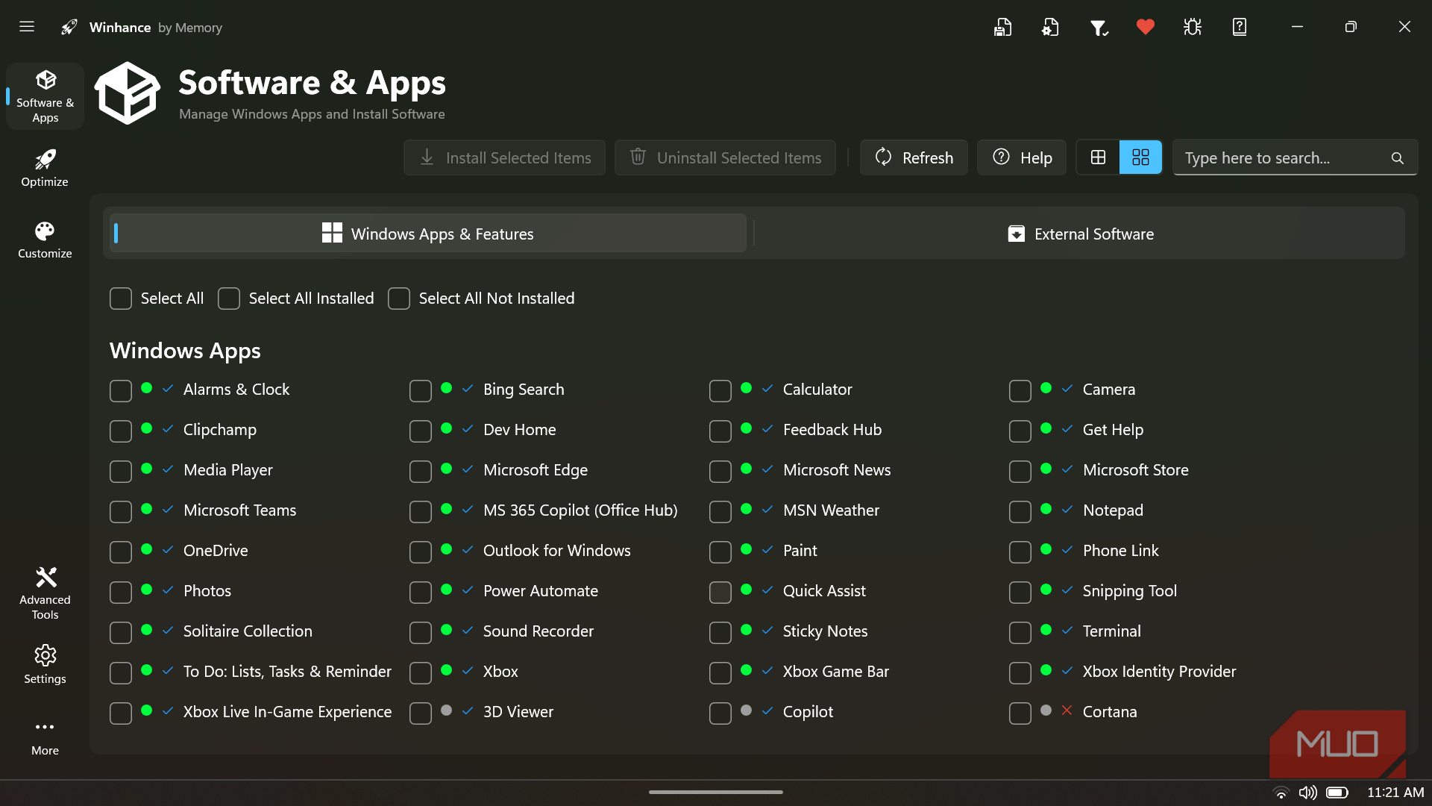Click Uninstall Selected Items button
Image resolution: width=1432 pixels, height=806 pixels.
coord(725,157)
